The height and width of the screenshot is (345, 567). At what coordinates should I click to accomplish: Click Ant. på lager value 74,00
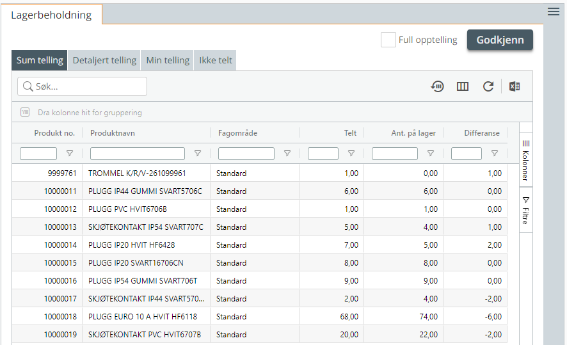[429, 316]
